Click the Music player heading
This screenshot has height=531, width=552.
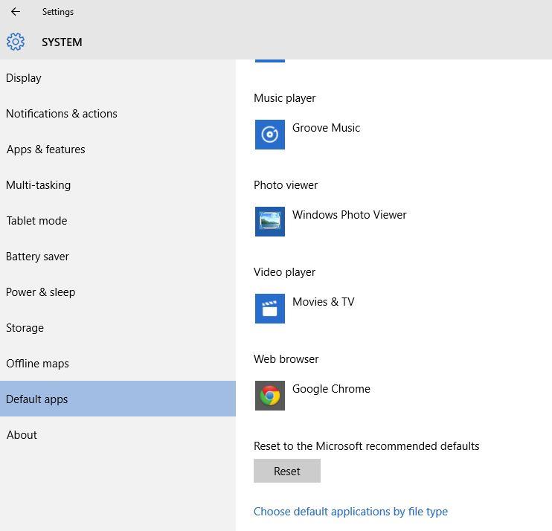tap(284, 98)
